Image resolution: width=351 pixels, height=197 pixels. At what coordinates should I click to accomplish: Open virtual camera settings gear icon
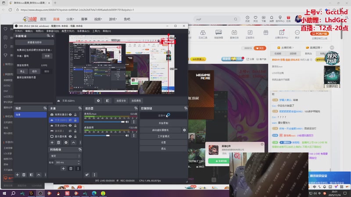click(184, 130)
